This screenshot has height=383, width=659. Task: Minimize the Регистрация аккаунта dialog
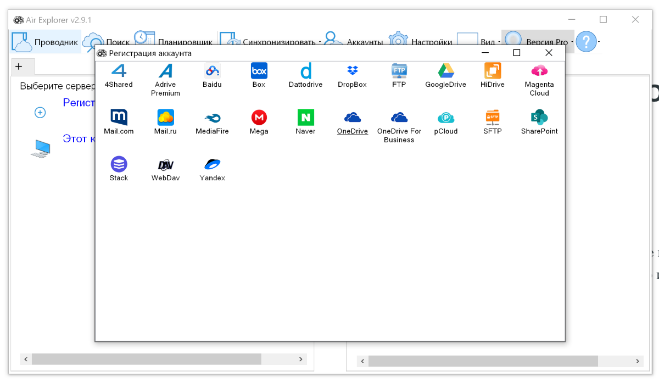(x=485, y=53)
